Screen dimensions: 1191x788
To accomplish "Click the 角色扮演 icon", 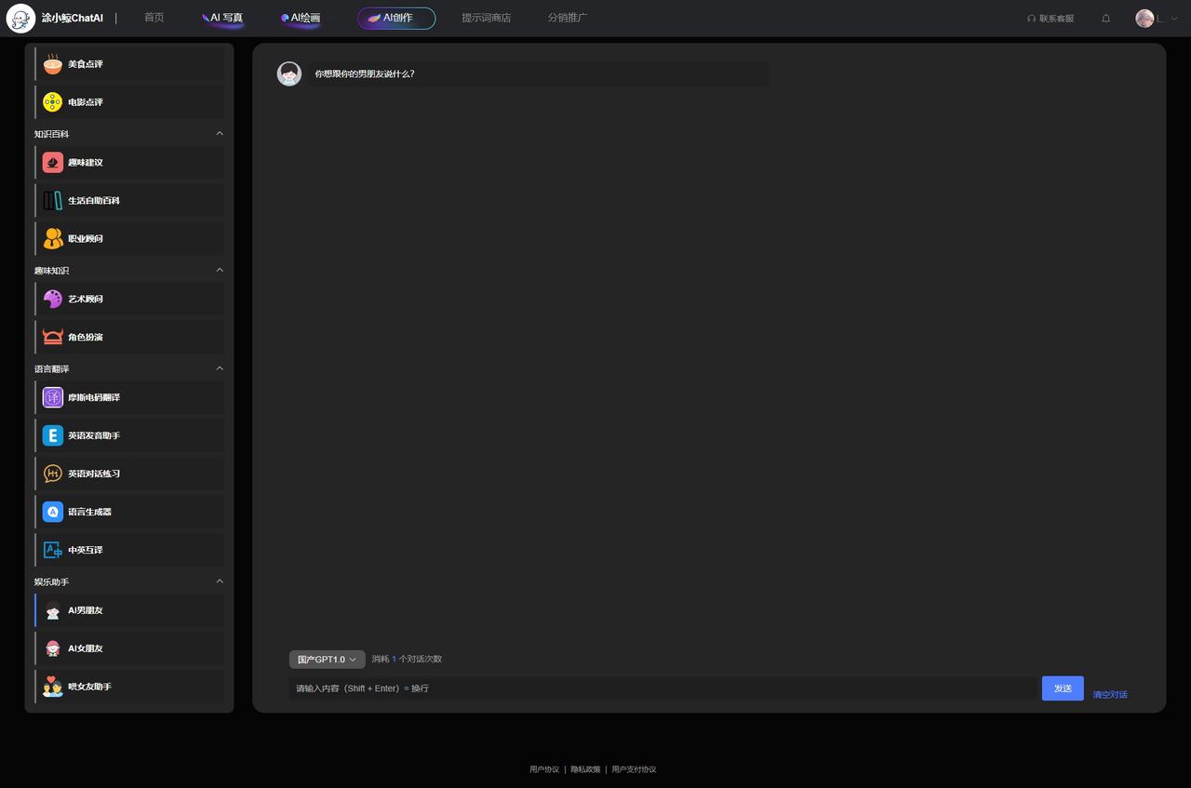I will coord(53,337).
